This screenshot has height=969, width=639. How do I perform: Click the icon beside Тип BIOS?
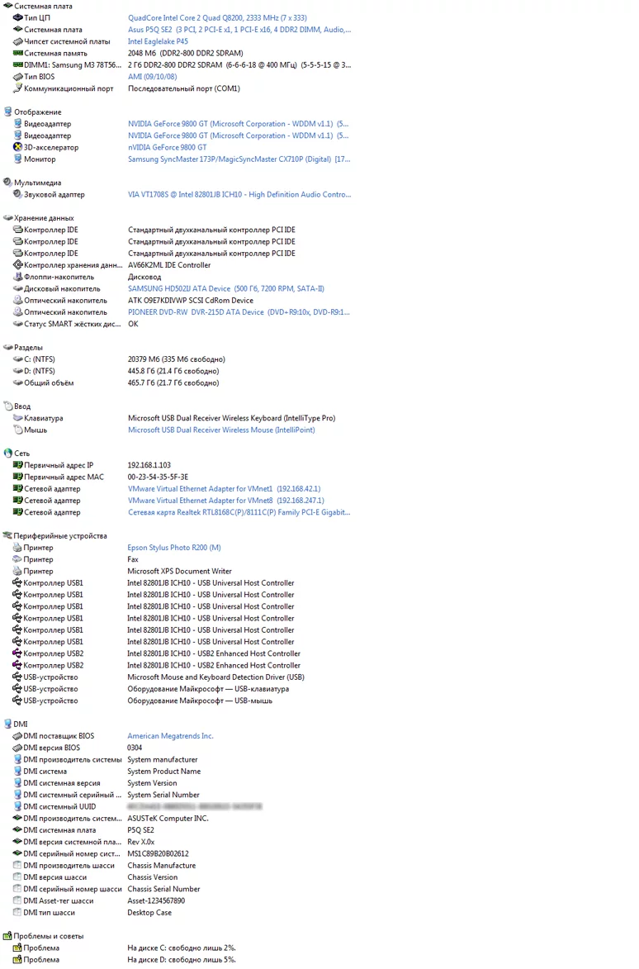coord(18,77)
